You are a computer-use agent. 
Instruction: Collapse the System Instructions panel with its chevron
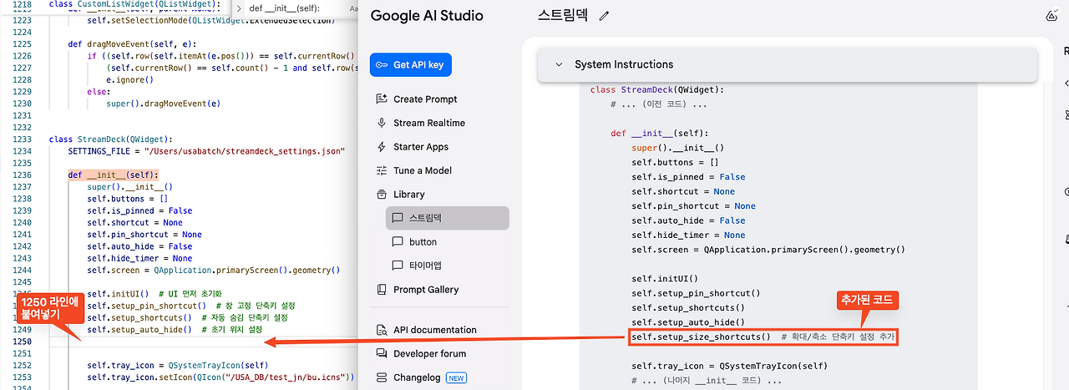point(559,64)
